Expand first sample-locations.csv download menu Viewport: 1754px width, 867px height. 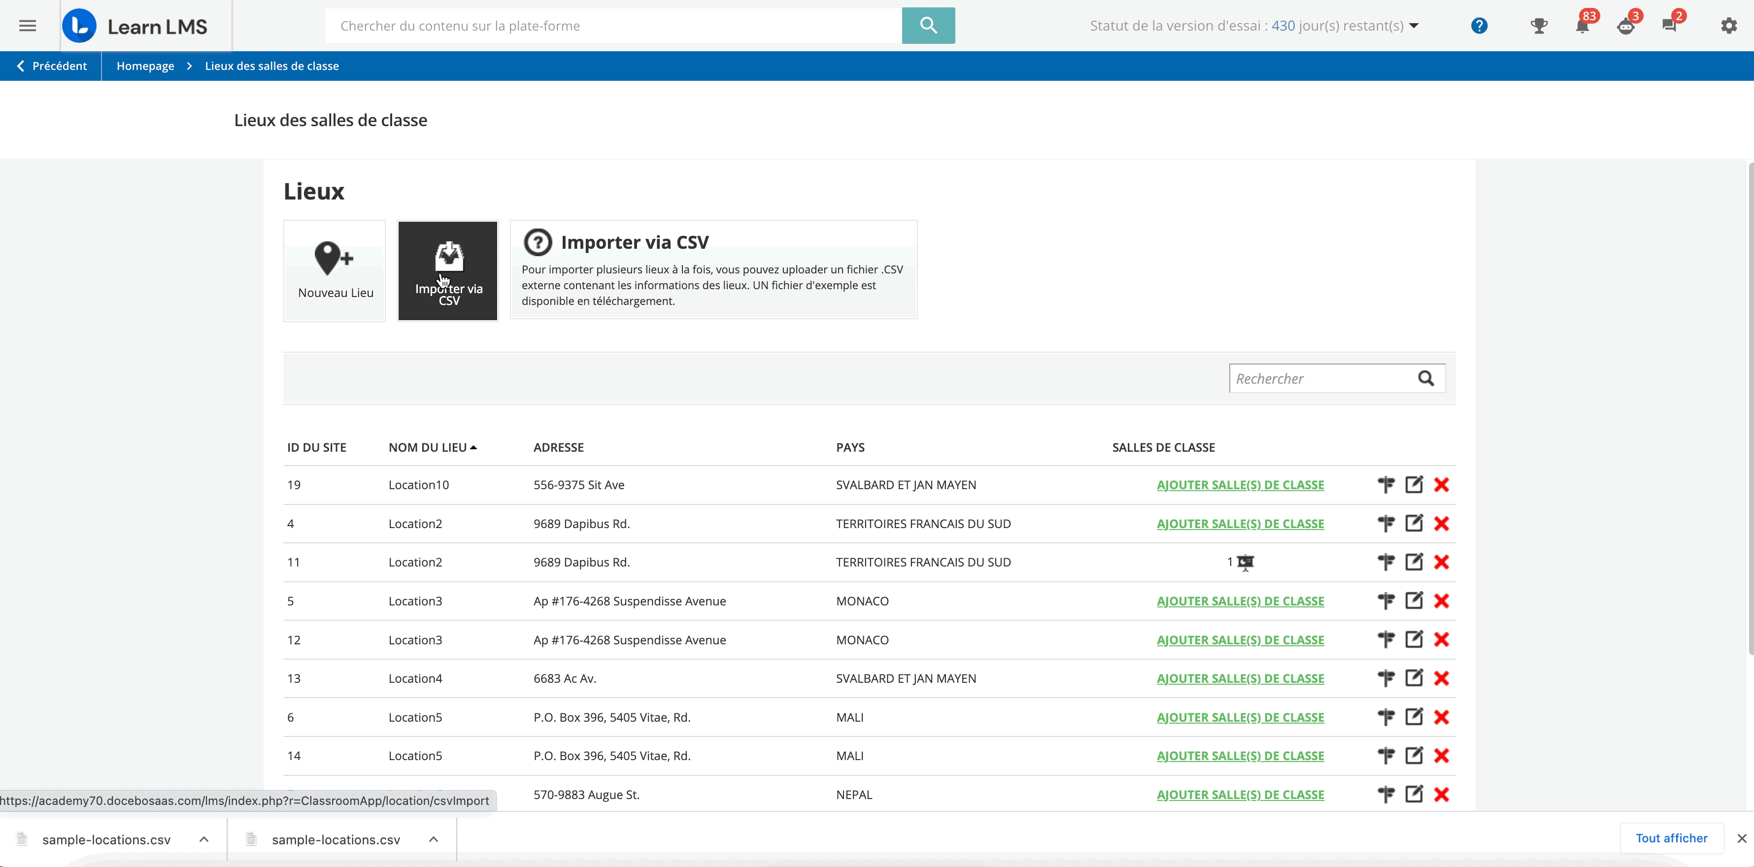pos(203,839)
